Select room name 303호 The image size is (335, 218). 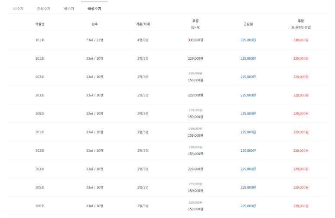(40, 169)
